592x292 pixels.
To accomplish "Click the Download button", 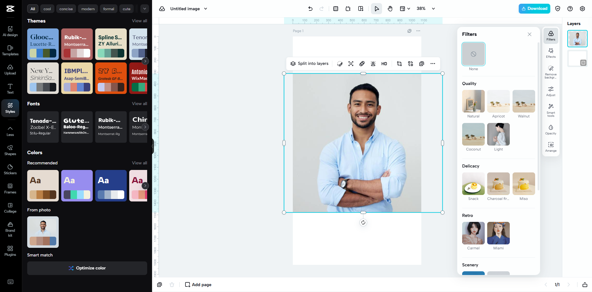I will [x=534, y=9].
